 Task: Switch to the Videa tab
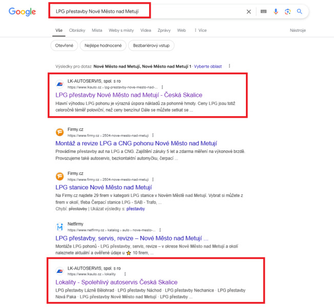[x=145, y=30]
